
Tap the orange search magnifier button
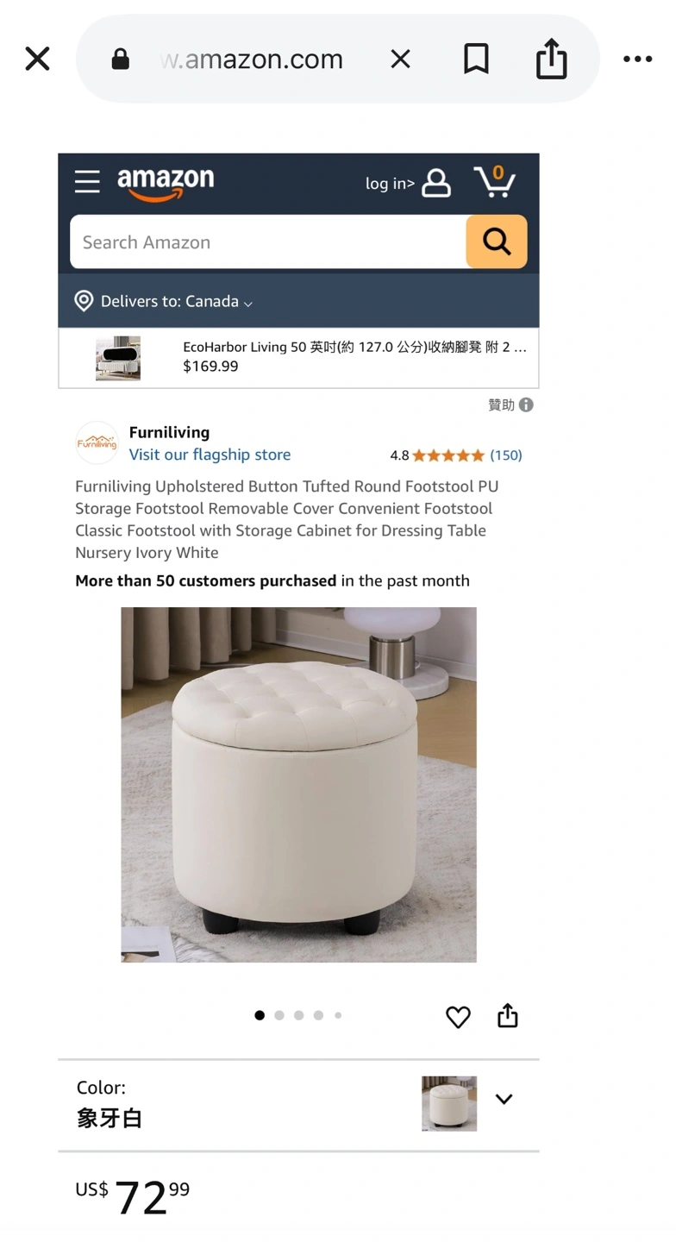point(497,241)
